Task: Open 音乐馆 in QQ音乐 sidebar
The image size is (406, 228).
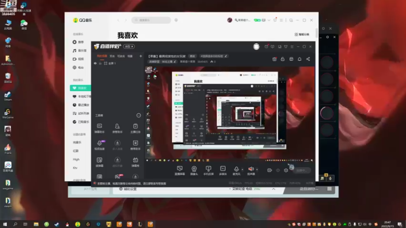Action: (x=80, y=51)
